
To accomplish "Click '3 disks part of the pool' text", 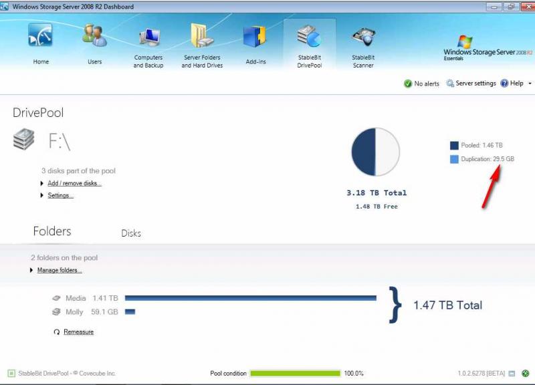I will 78,171.
